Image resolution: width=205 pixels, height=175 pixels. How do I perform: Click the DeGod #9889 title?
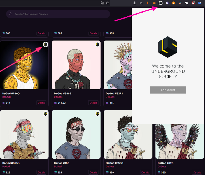63,93
